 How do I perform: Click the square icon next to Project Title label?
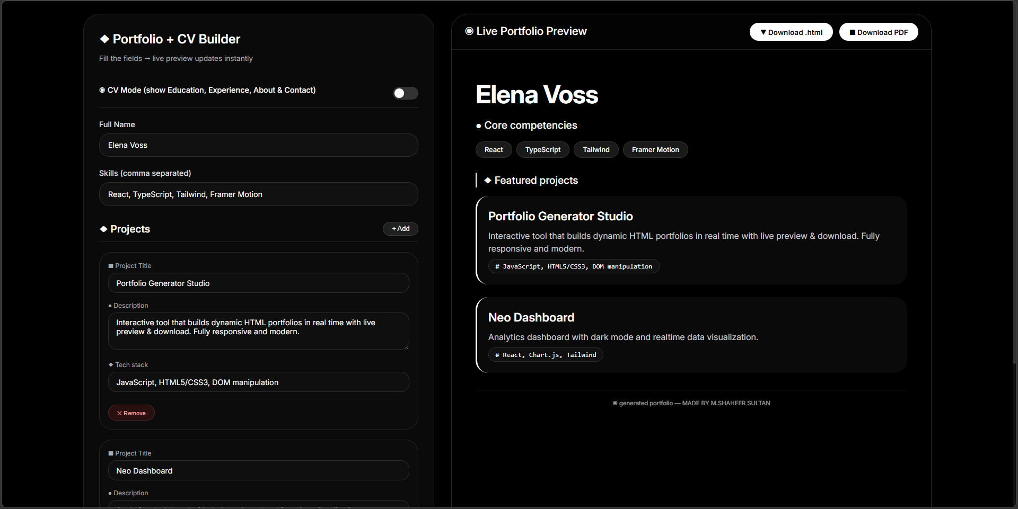(x=111, y=265)
